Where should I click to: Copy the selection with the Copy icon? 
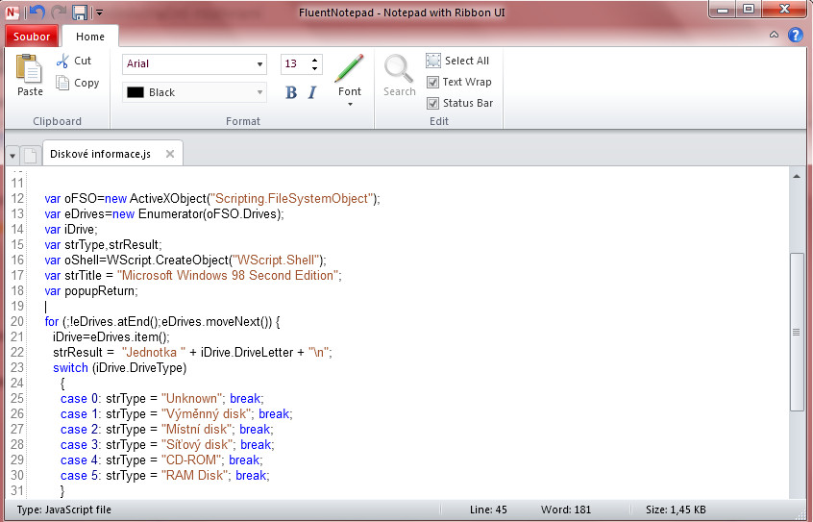tap(62, 83)
